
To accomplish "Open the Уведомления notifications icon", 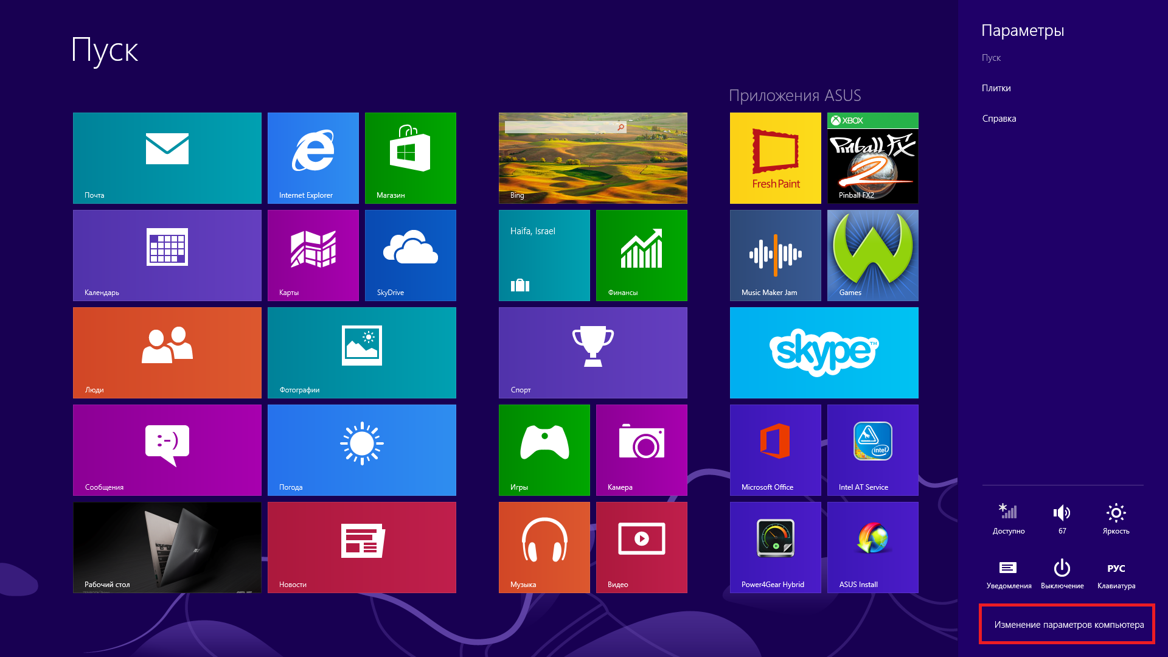I will (1009, 574).
